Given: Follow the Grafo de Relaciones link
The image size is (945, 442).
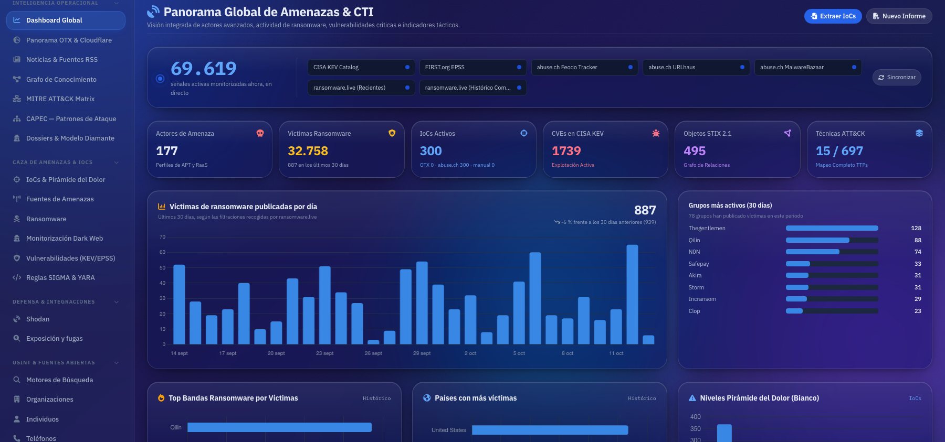Looking at the screenshot, I should 707,165.
